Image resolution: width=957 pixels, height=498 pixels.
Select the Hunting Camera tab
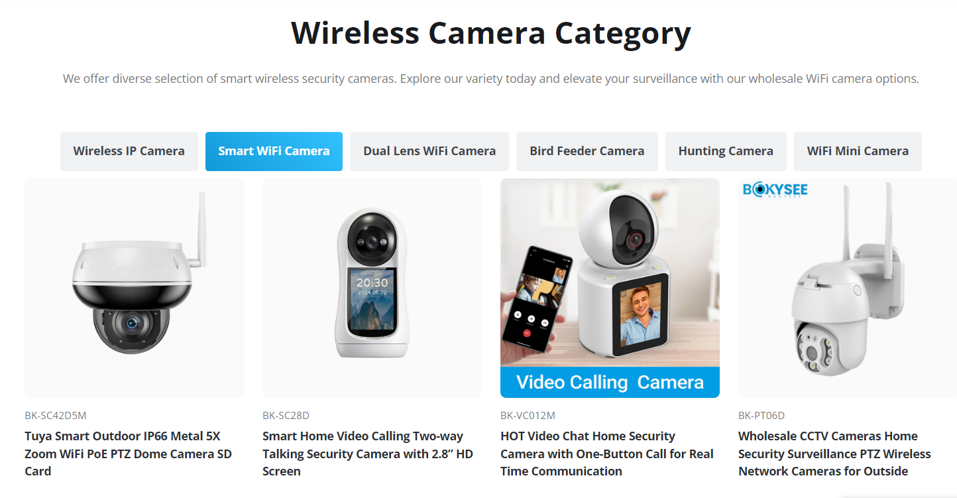(x=726, y=151)
